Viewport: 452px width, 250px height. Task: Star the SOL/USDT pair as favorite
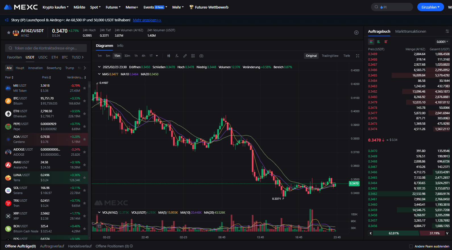pos(84,190)
